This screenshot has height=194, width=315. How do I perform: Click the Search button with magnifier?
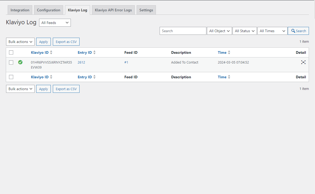click(x=298, y=31)
